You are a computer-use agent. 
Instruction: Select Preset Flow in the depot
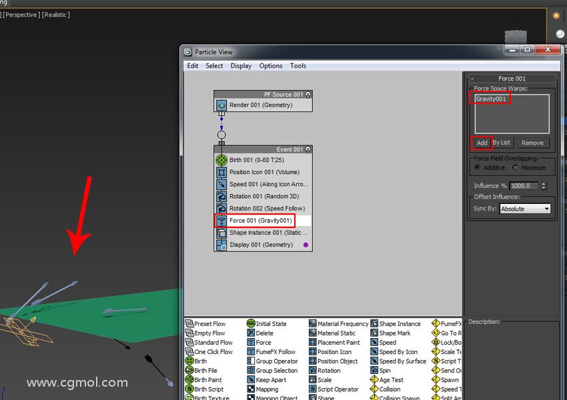click(205, 324)
